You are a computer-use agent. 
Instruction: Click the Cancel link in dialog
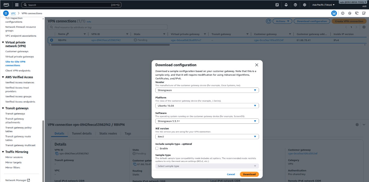pyautogui.click(x=231, y=174)
